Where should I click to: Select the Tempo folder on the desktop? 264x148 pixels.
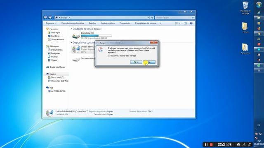245,28
